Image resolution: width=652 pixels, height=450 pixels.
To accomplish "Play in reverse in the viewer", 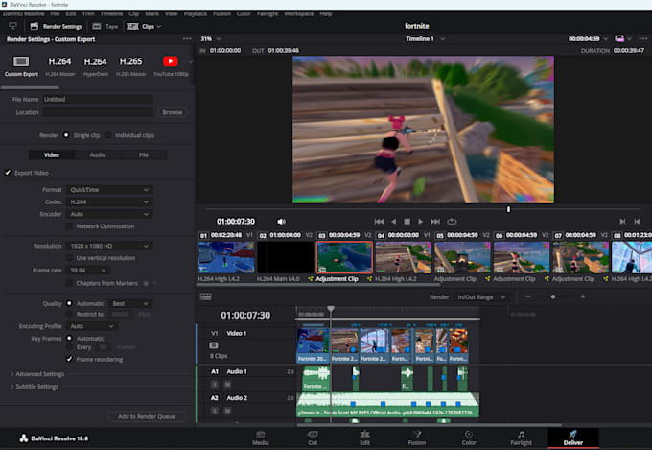I will tap(394, 222).
